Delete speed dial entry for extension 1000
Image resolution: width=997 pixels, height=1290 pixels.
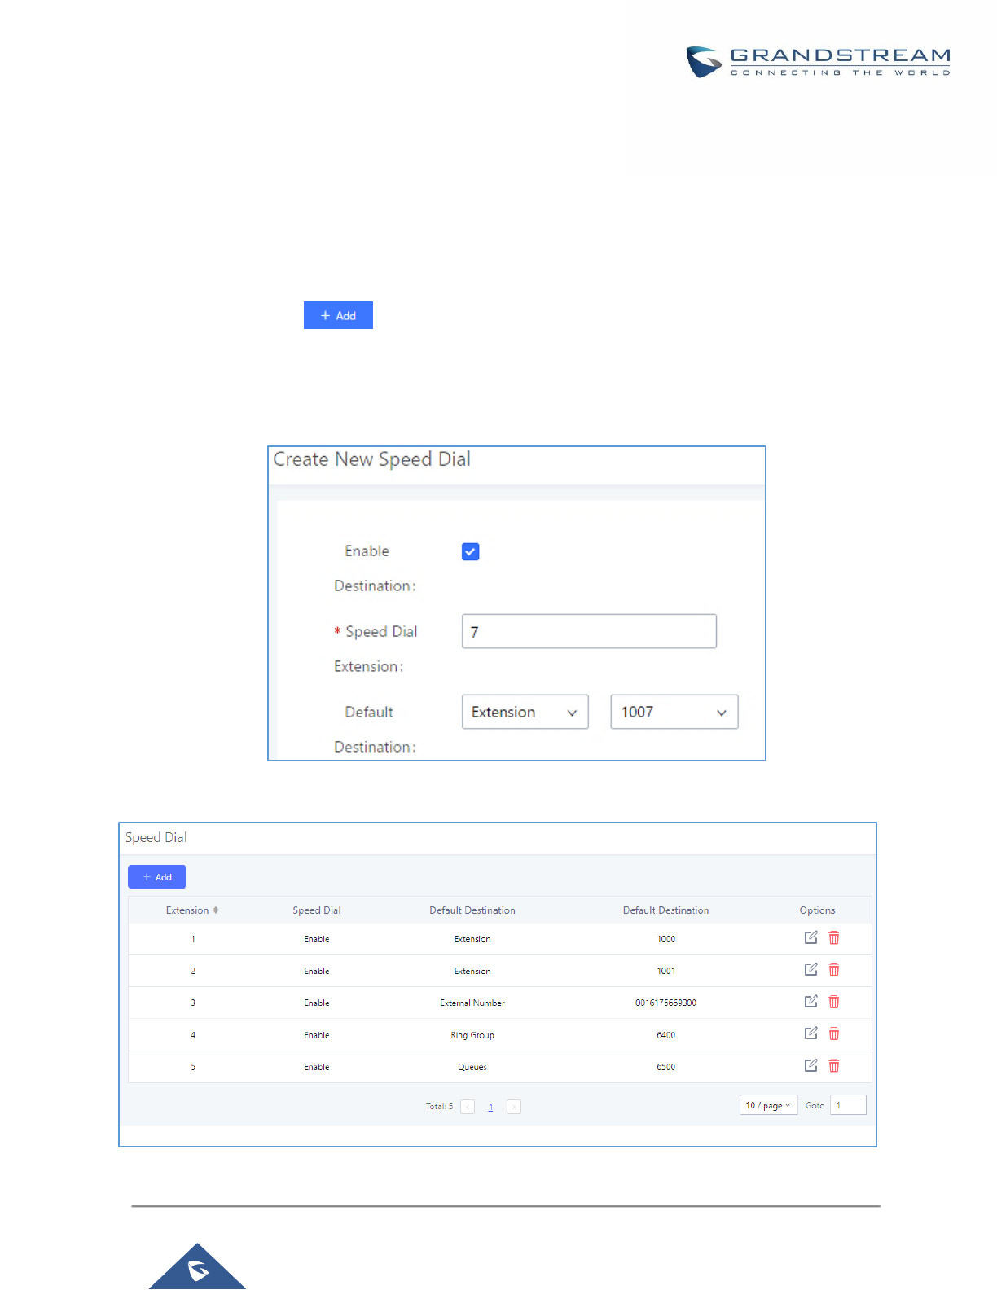[834, 937]
